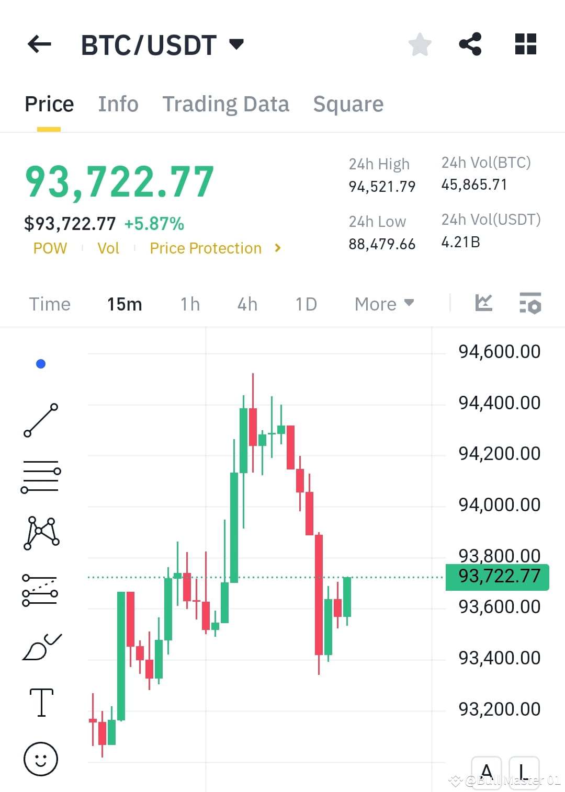Select the trend line drawing tool

(41, 421)
